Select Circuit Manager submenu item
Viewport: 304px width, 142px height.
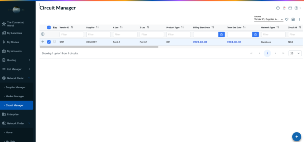(17, 105)
